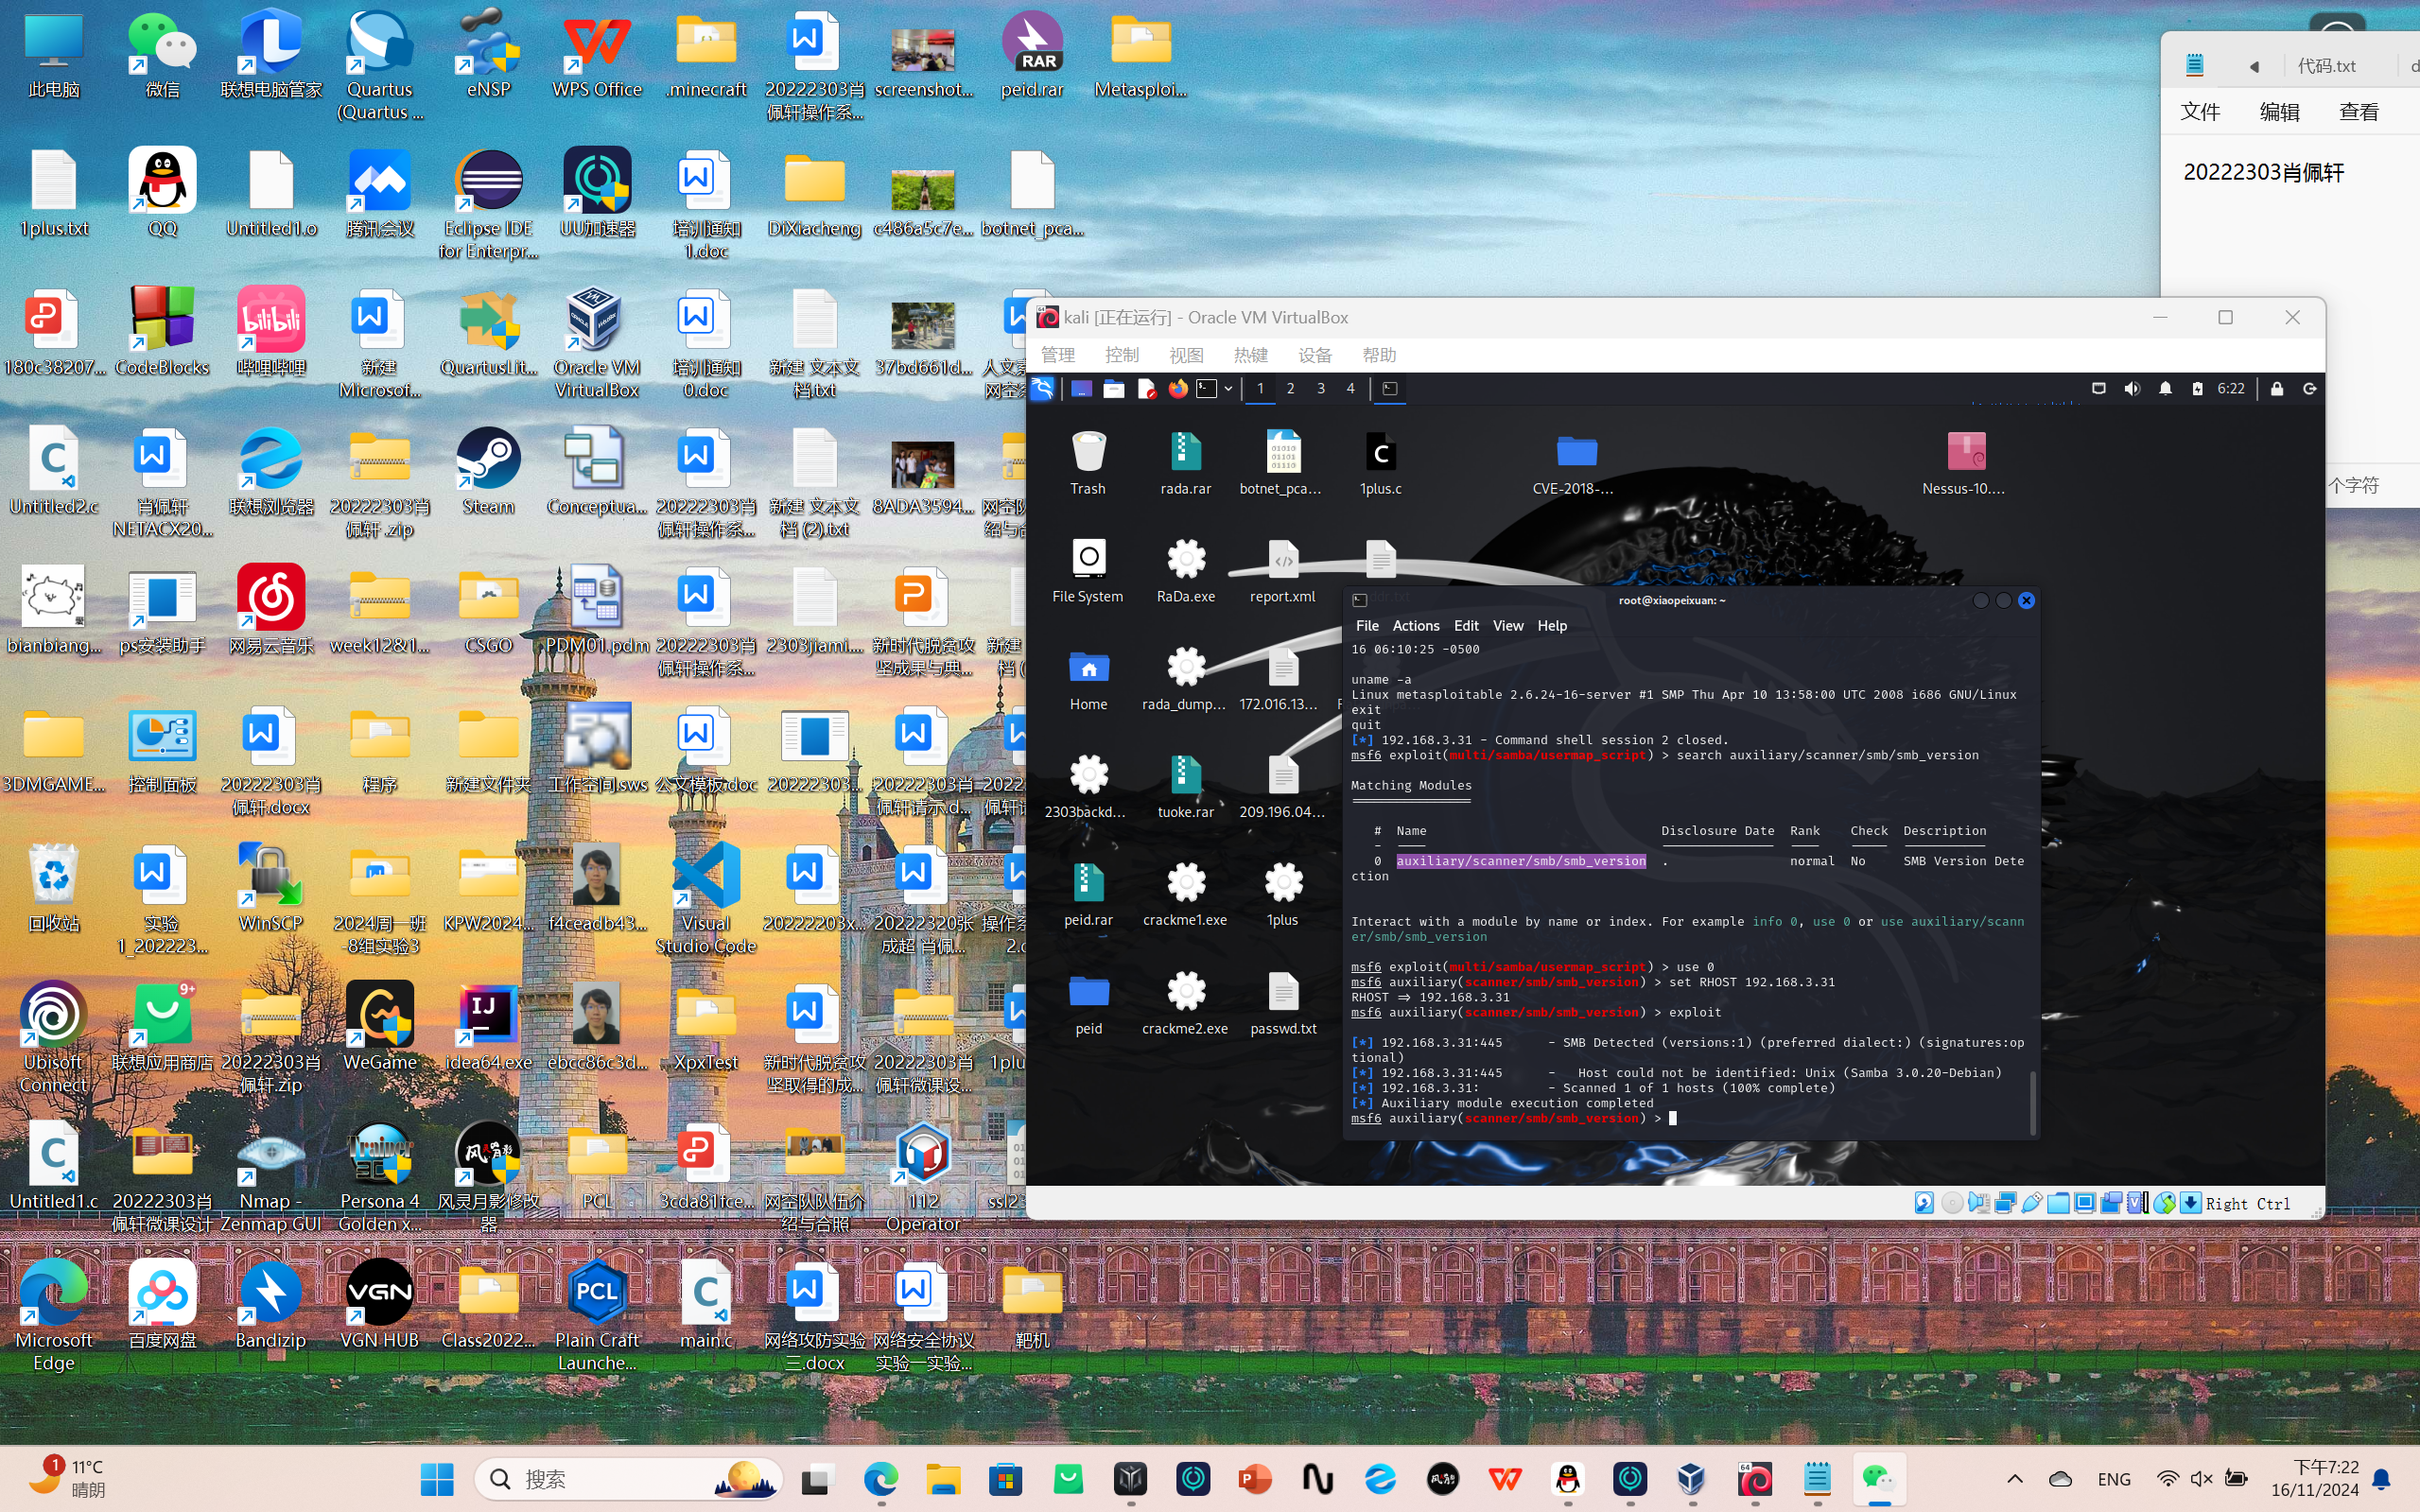Image resolution: width=2420 pixels, height=1512 pixels.
Task: Launch Firefox from the Kali panel
Action: point(1178,388)
